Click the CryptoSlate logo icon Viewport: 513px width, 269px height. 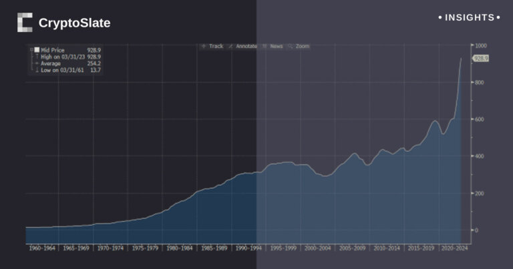click(25, 23)
